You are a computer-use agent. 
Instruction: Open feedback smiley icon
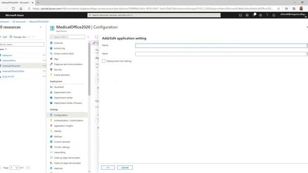274,15
